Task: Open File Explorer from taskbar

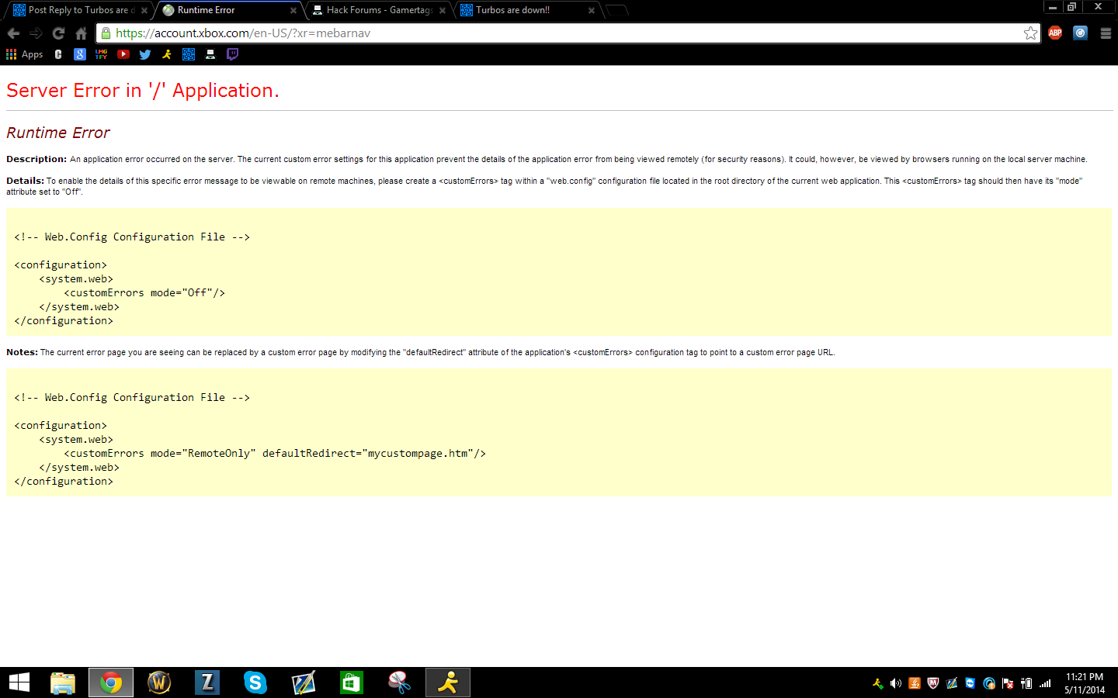Action: pos(63,682)
